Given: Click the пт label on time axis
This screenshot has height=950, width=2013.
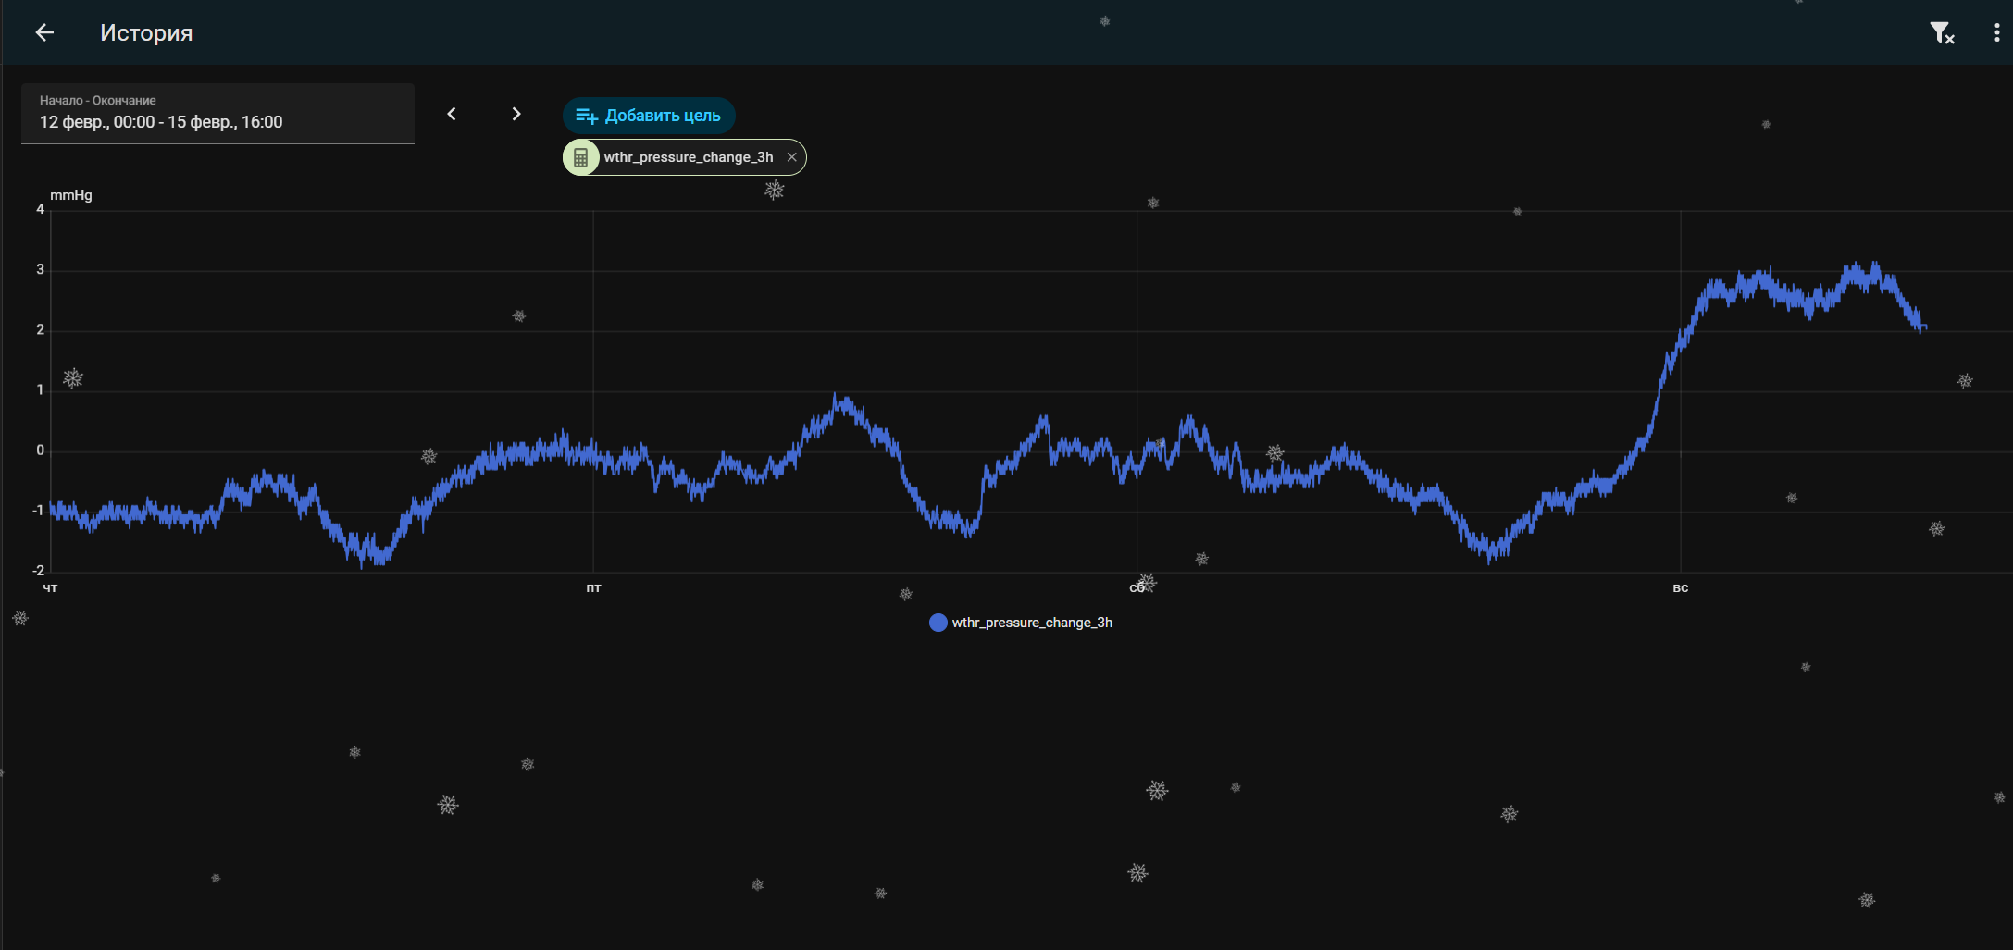Looking at the screenshot, I should 593,588.
